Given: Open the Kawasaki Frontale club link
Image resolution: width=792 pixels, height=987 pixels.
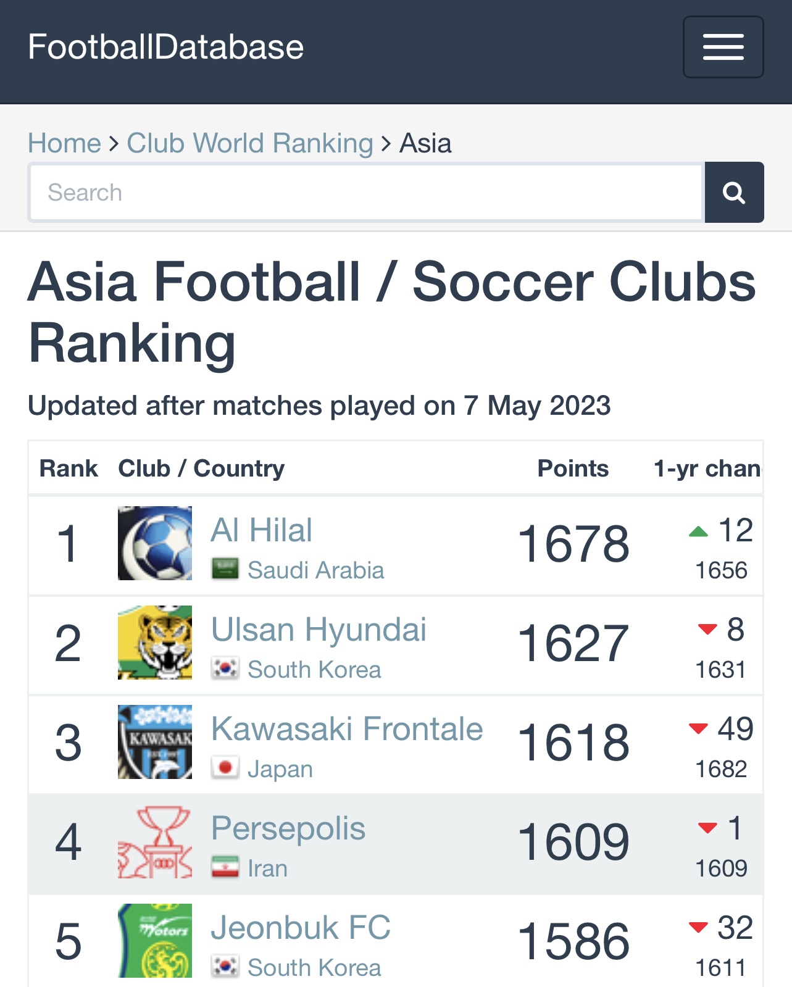Looking at the screenshot, I should [347, 729].
